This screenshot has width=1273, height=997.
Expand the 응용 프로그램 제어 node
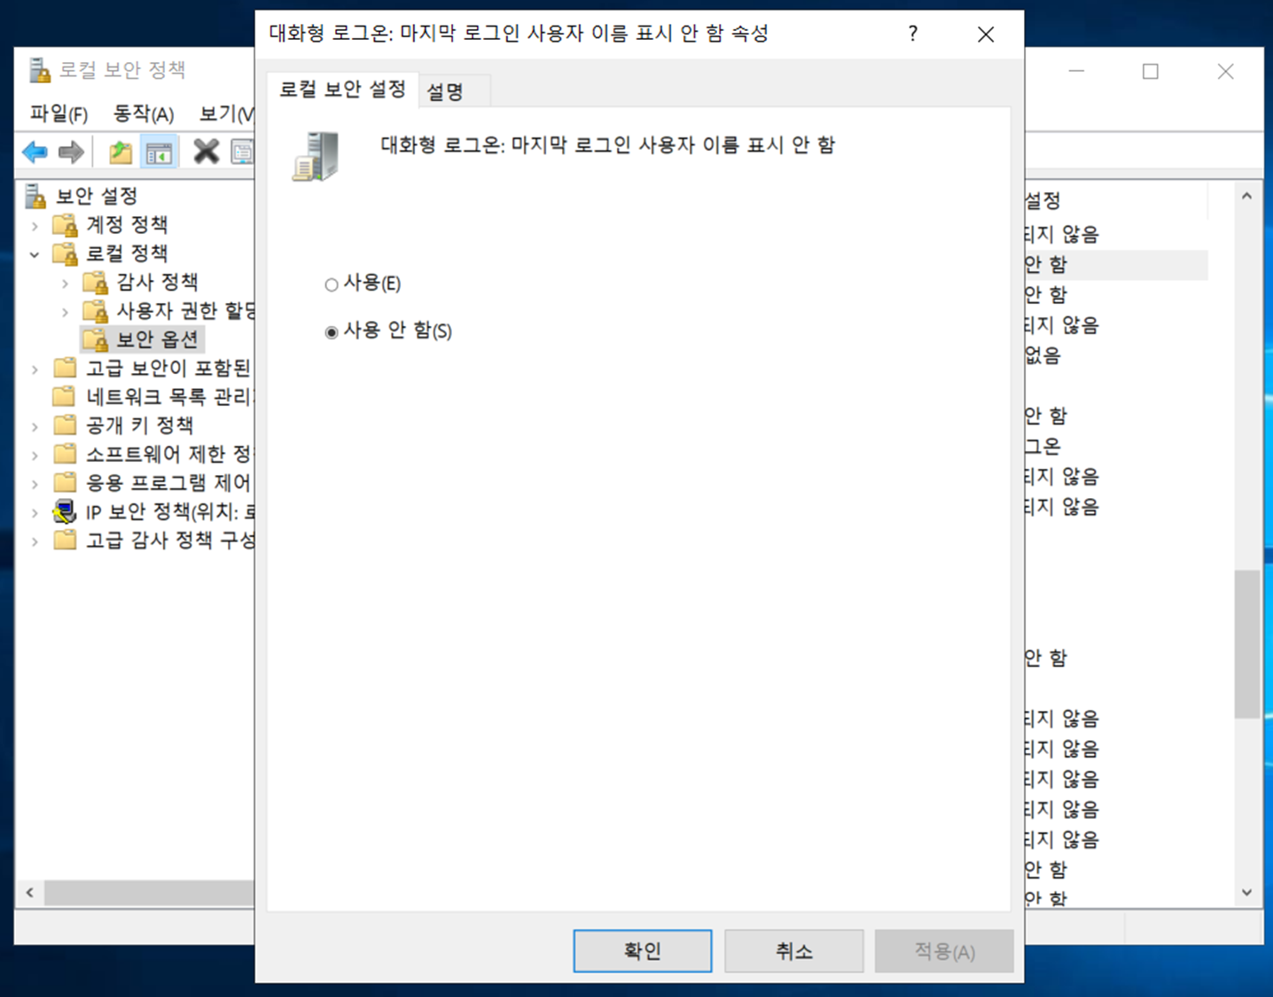[35, 484]
